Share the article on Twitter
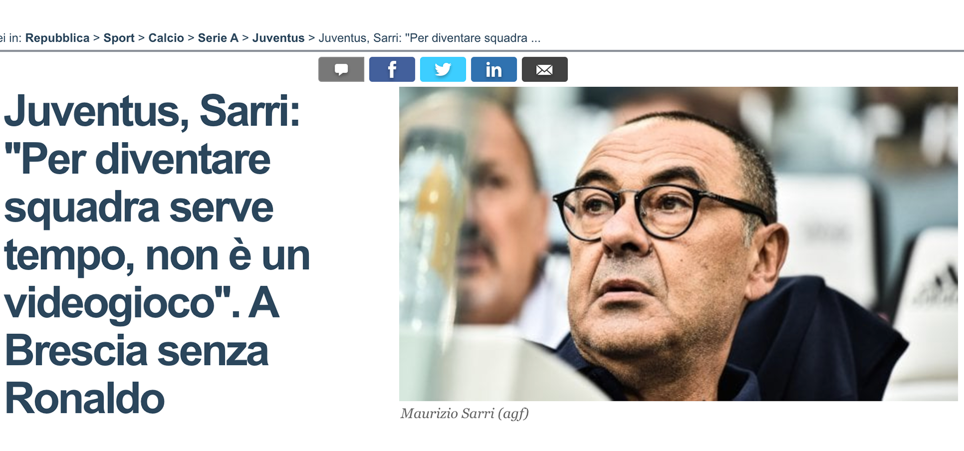Screen dimensions: 964x451 click(443, 69)
